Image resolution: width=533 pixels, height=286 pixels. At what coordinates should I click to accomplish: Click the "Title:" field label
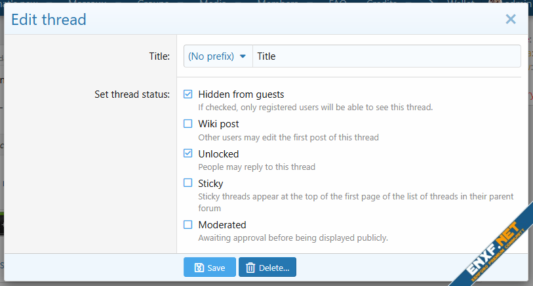point(159,56)
